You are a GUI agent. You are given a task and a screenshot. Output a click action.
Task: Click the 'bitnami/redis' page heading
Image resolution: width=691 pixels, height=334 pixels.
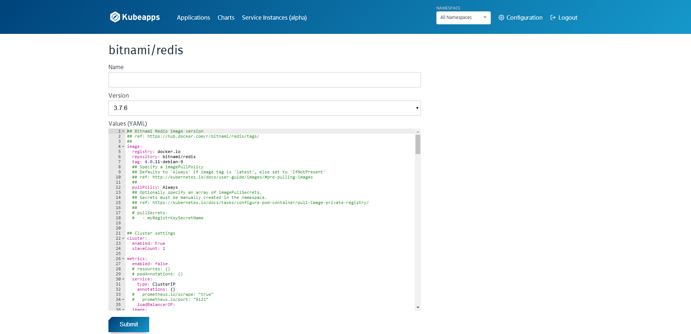point(146,50)
